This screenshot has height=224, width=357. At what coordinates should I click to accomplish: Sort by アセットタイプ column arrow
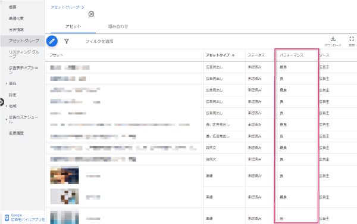[233, 55]
